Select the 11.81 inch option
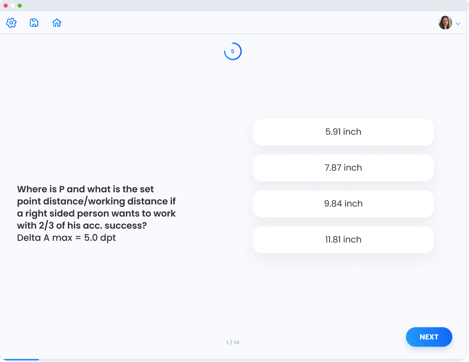Screen dimensions: 469x362 pos(343,240)
